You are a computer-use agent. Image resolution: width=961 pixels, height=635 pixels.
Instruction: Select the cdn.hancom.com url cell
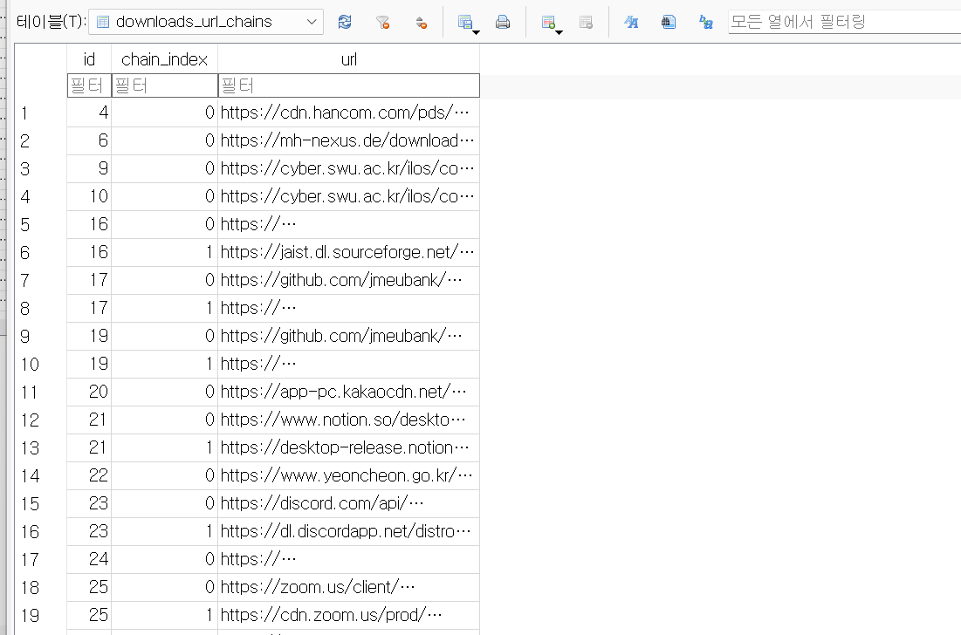(349, 113)
